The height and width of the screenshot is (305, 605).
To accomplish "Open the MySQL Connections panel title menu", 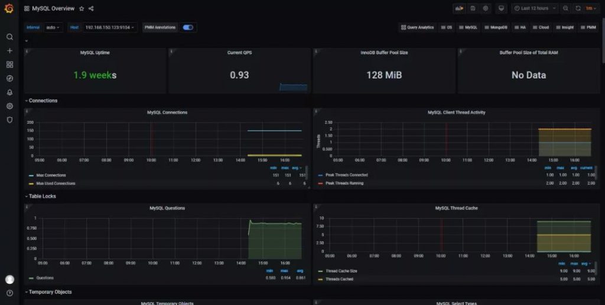I will [167, 113].
